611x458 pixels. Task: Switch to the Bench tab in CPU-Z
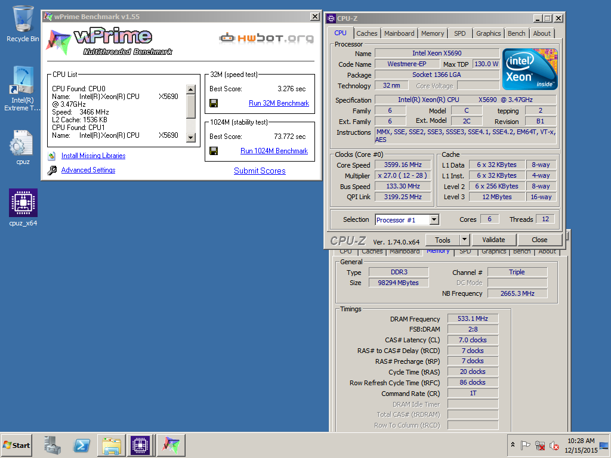coord(516,33)
